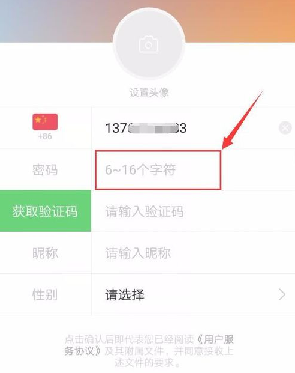Tap the agreement text paragraph
Viewport: 295px width, 373px height.
point(149,351)
